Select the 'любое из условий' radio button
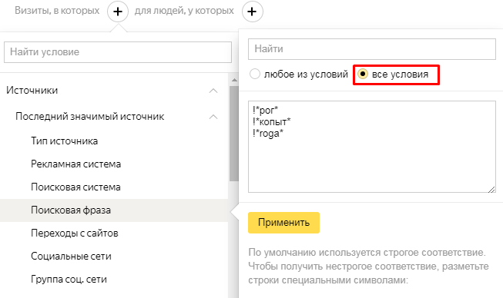The width and height of the screenshot is (503, 298). pos(255,74)
